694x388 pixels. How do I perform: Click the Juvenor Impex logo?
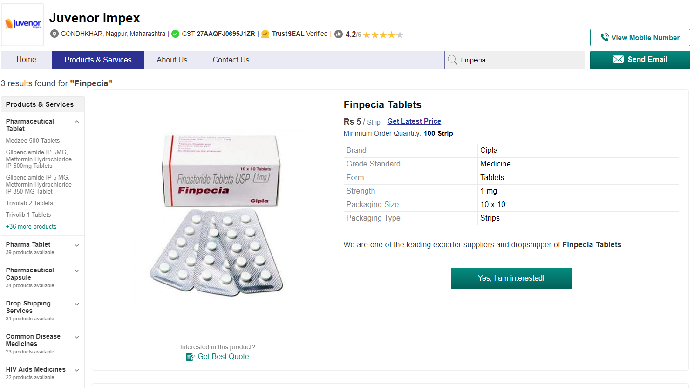(22, 24)
